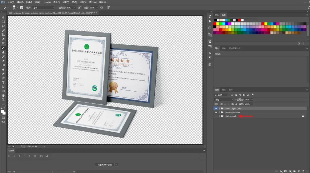This screenshot has width=310, height=173.
Task: Open the layer blend mode dropdown
Action: click(x=224, y=100)
